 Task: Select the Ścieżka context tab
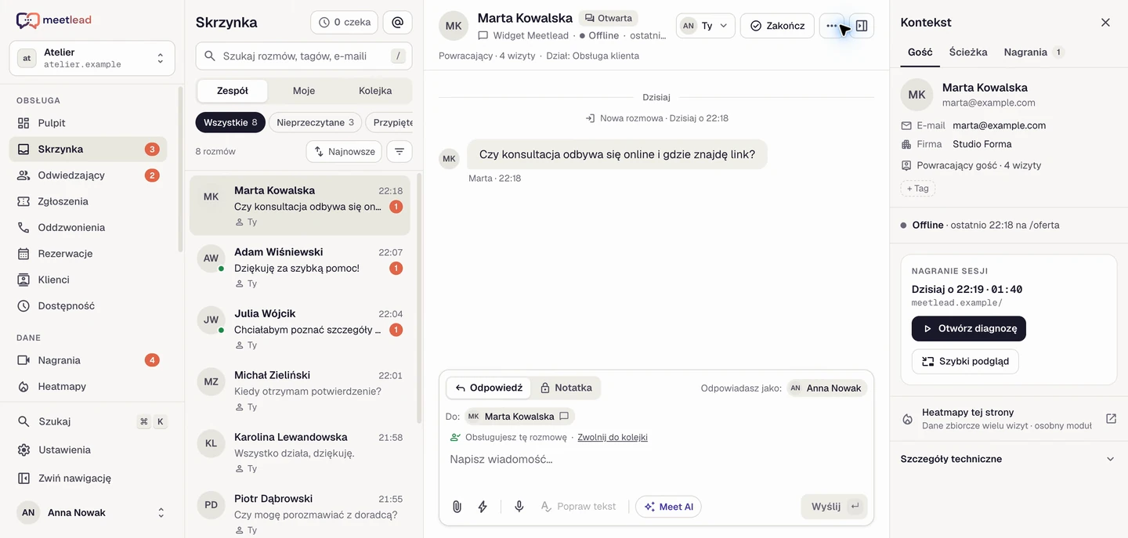[x=968, y=52]
